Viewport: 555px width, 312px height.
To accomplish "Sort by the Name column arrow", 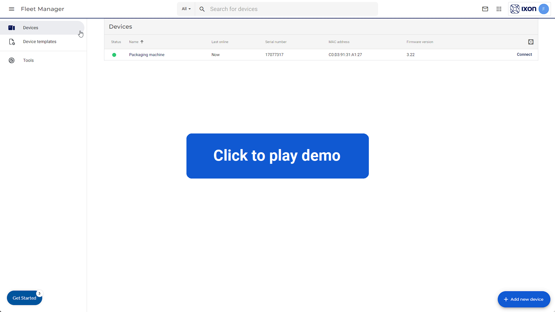I will (142, 42).
